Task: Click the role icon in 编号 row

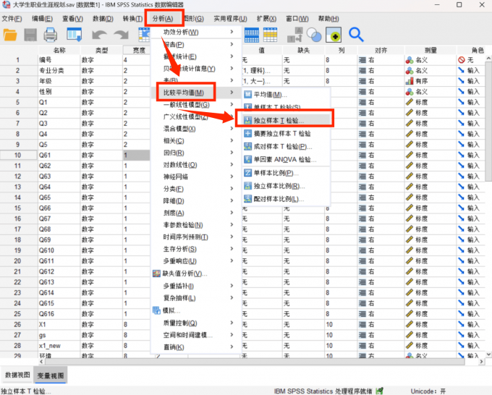Action: point(462,60)
